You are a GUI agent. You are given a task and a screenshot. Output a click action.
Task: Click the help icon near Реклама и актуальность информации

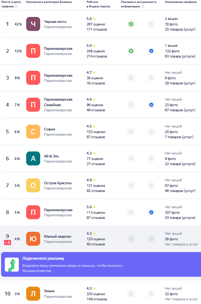[143, 7]
